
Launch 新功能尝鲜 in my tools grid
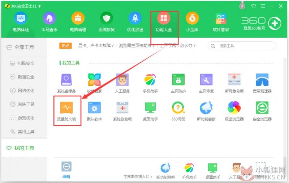click(206, 111)
